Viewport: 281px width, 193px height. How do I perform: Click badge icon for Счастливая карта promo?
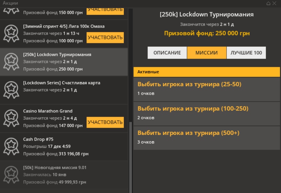[11, 90]
